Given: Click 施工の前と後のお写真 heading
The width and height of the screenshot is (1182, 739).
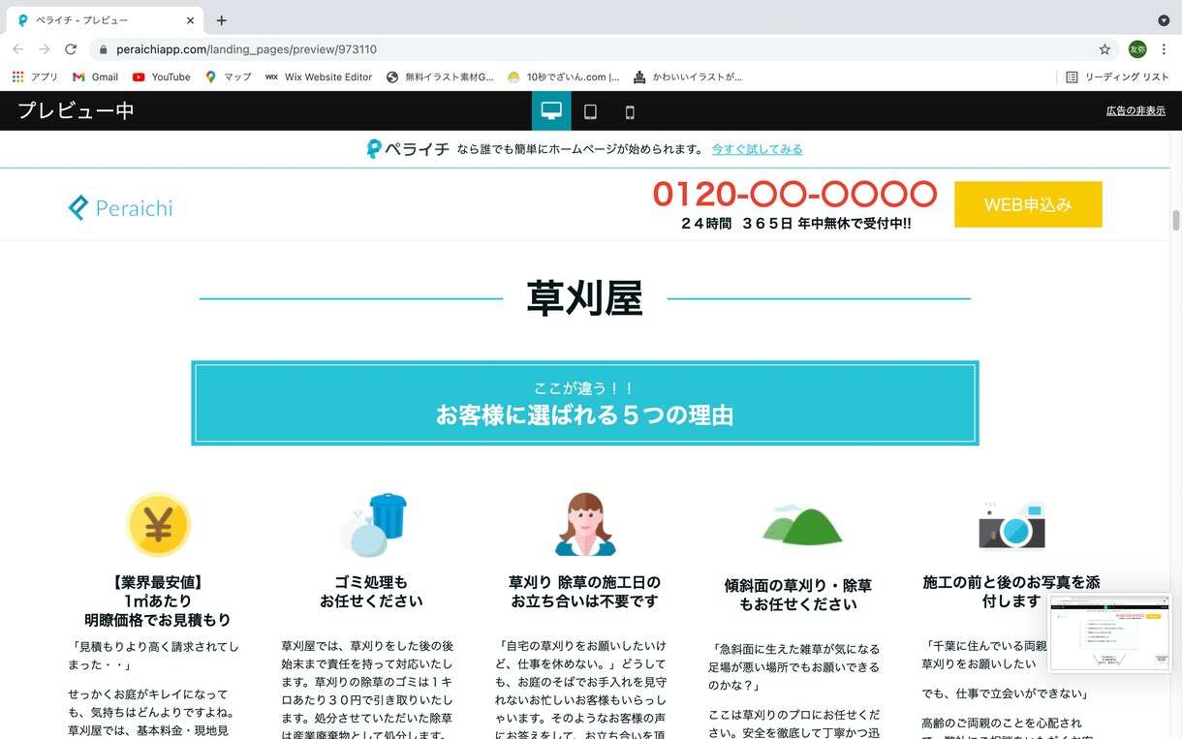Looking at the screenshot, I should (x=1011, y=592).
